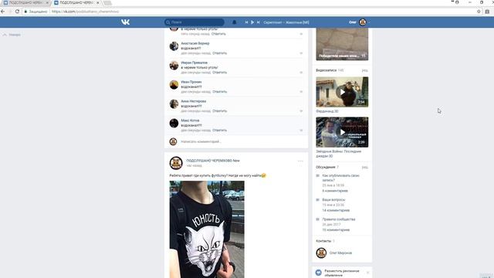The image size is (494, 278).
Task: Open Имран Привалов's profile name
Action: click(x=194, y=63)
